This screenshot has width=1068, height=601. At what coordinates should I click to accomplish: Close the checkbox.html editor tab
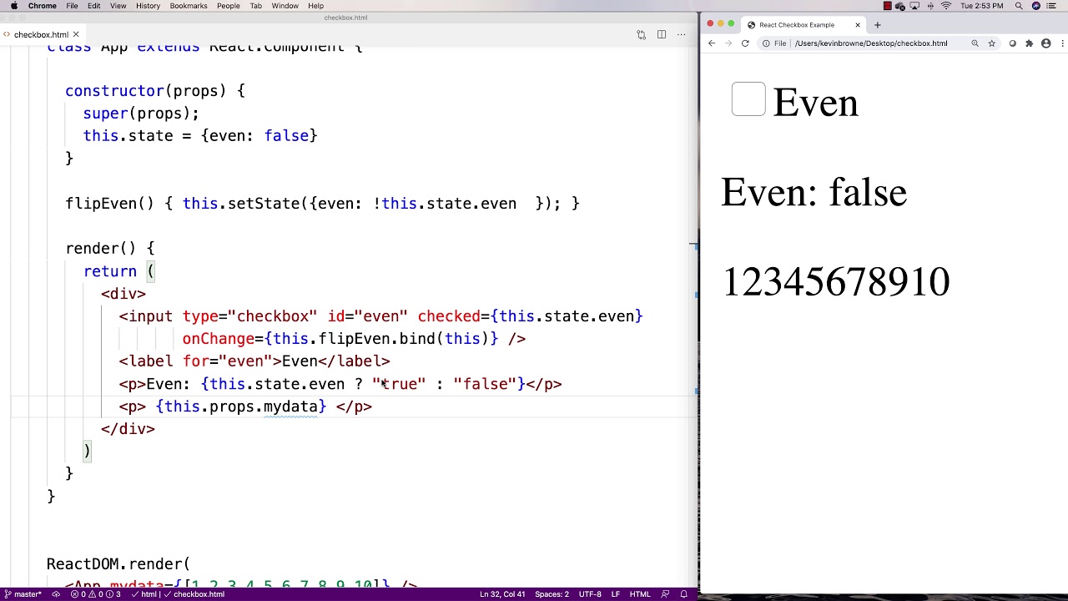[x=75, y=35]
